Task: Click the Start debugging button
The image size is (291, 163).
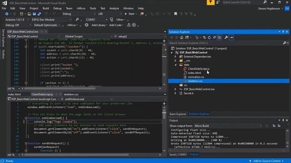Action: coord(130,14)
